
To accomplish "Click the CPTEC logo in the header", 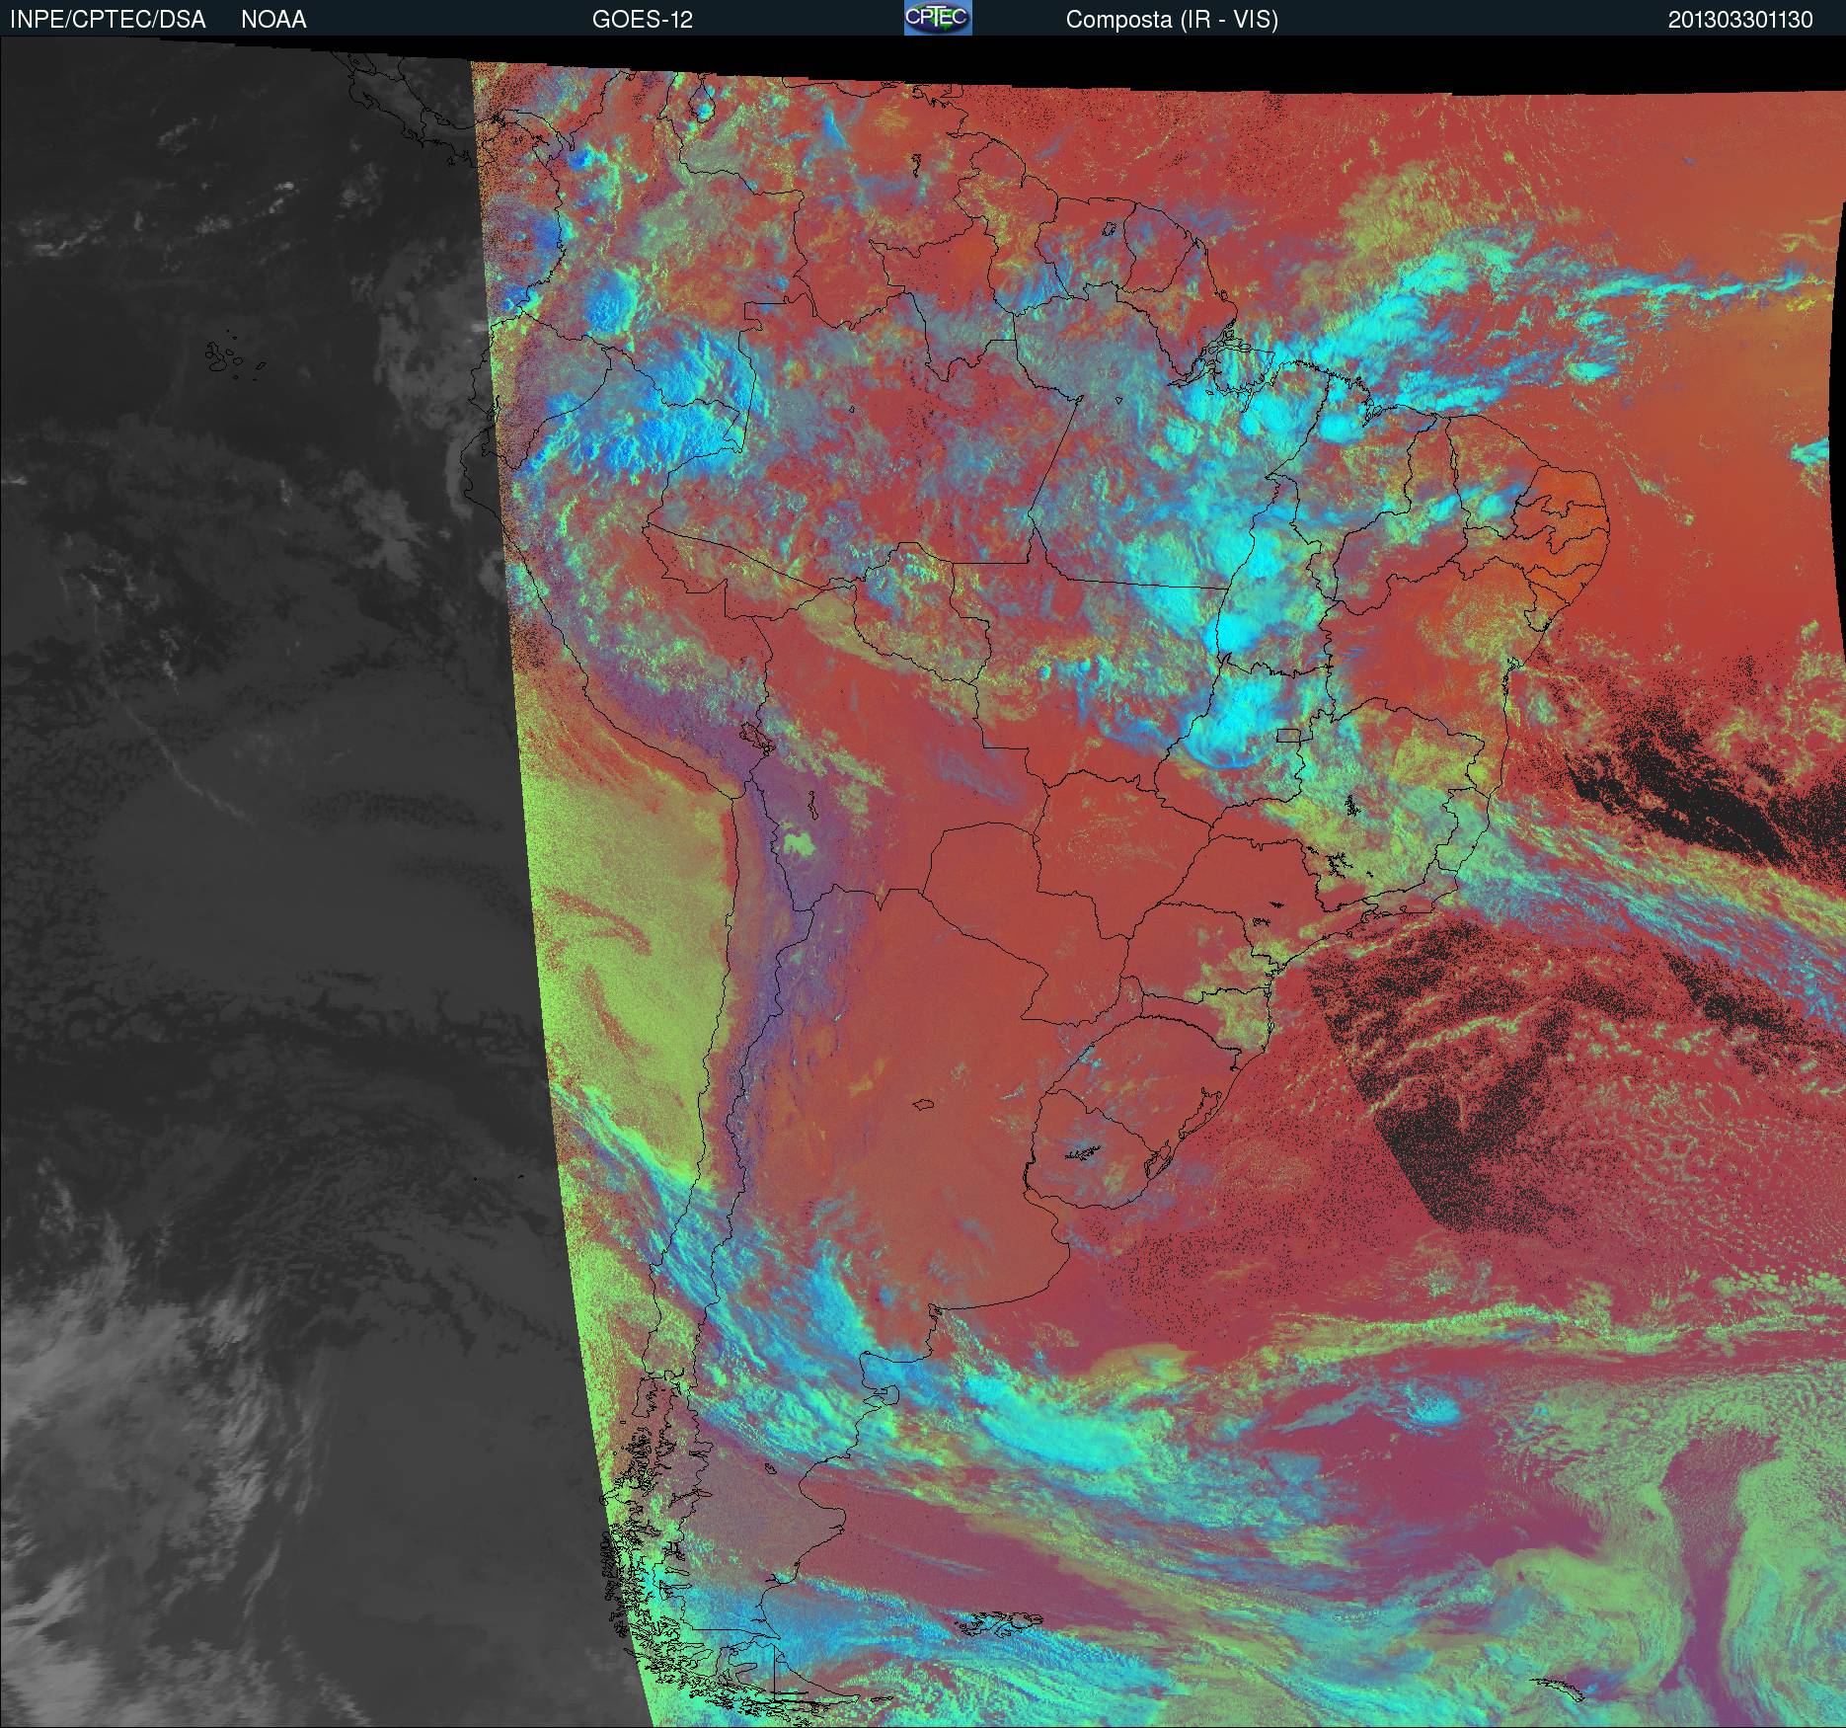I will pos(938,18).
